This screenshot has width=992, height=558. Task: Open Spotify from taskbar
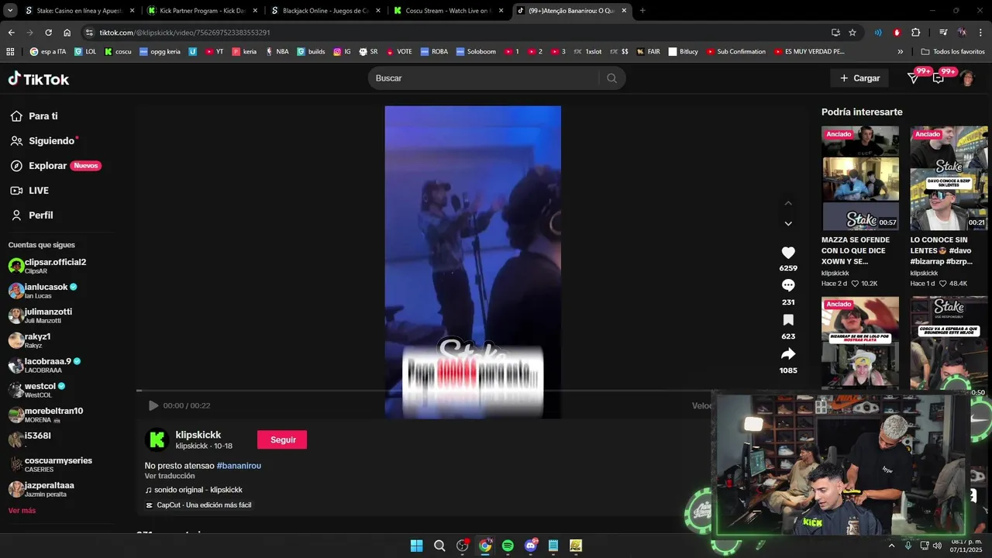click(508, 546)
